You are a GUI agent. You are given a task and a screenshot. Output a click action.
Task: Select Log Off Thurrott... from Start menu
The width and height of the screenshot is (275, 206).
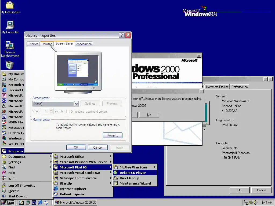coord(27,186)
